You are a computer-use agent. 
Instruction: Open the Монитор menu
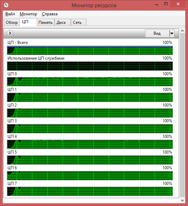click(x=28, y=14)
